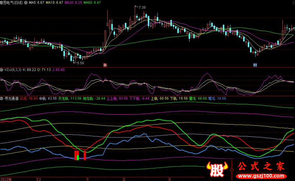Open the www.gszj100.com website link
This screenshot has height=181, width=295.
coord(262,176)
